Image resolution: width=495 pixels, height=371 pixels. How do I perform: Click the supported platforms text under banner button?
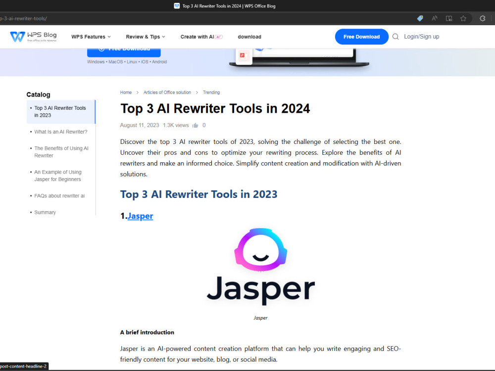point(127,62)
